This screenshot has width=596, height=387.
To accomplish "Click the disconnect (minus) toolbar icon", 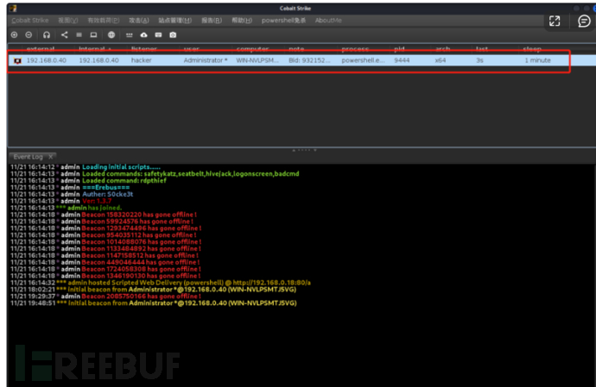I will [x=29, y=34].
